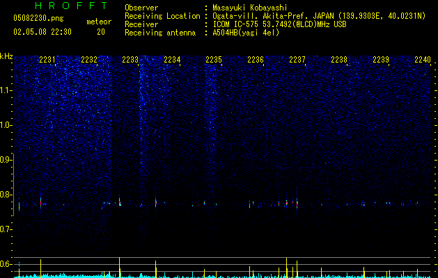Click the Observer field label
The height and width of the screenshot is (278, 438).
tap(141, 8)
